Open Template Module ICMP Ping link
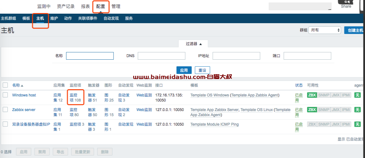 click(x=215, y=124)
